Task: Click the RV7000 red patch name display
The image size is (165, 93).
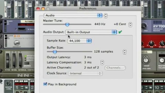Action: [26, 25]
